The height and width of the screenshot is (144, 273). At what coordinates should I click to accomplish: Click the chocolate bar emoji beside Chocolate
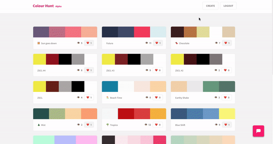coord(176,43)
